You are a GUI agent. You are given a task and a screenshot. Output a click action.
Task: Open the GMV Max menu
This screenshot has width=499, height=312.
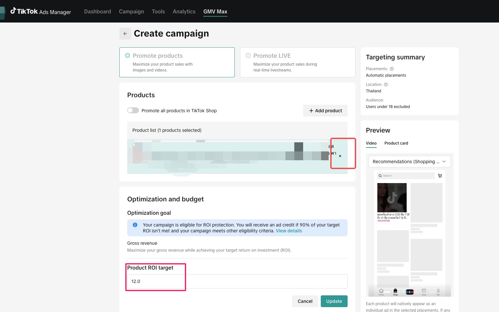(215, 11)
